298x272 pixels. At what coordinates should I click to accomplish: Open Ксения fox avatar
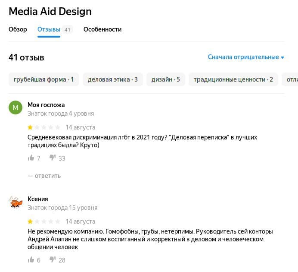tap(16, 202)
